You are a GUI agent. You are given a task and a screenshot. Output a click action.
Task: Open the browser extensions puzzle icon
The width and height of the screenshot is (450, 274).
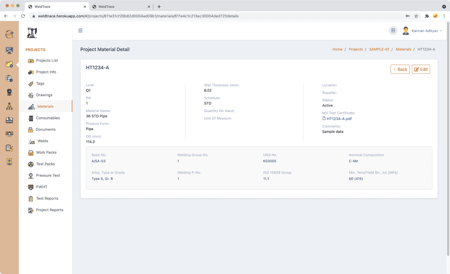(427, 16)
